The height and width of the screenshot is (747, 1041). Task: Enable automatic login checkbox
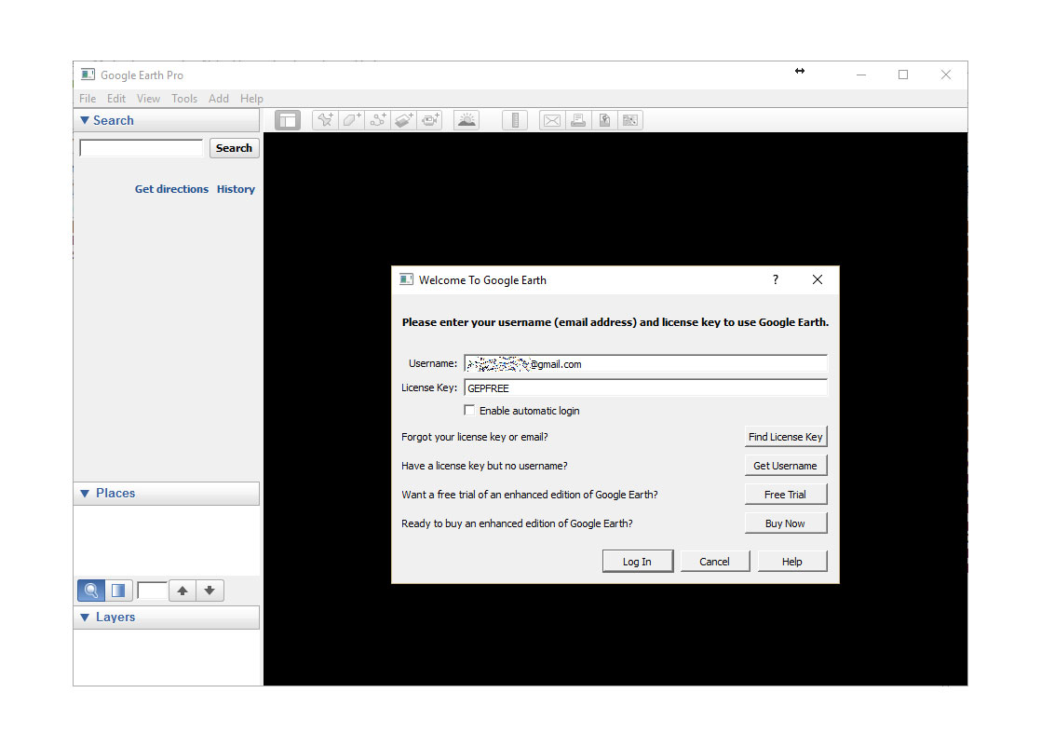pos(469,411)
